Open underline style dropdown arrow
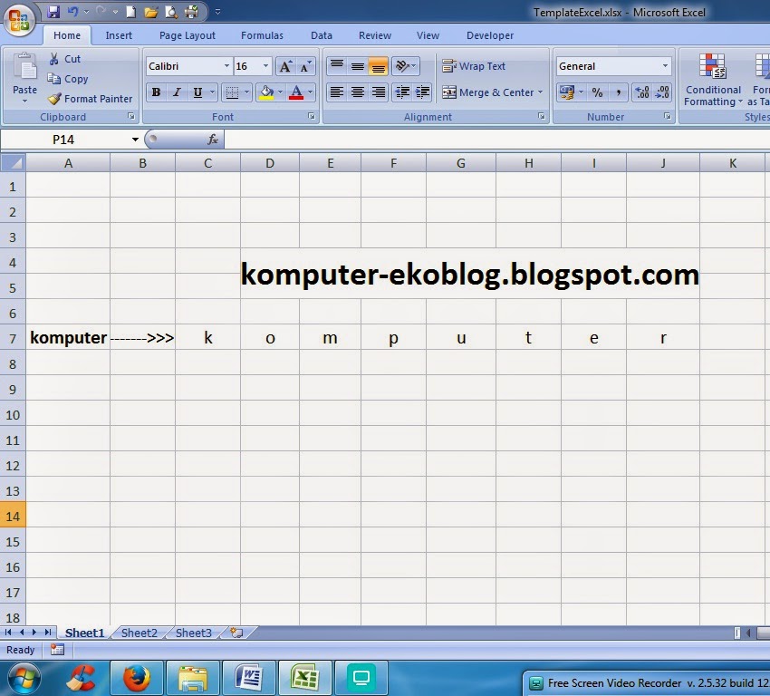This screenshot has width=770, height=696. pyautogui.click(x=212, y=92)
